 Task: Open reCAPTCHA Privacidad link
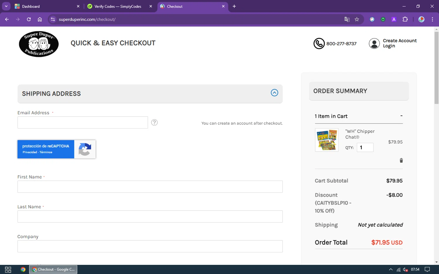coord(30,152)
